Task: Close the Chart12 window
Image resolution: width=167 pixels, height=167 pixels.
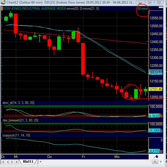Action: coord(159,2)
